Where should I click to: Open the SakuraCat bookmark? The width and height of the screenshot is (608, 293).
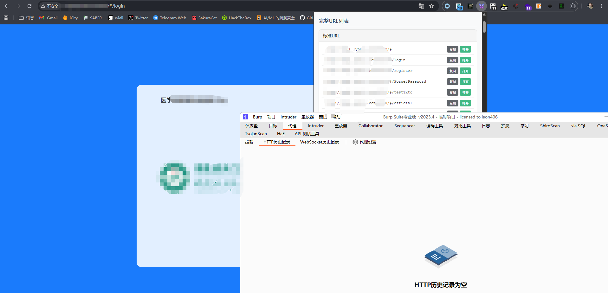(x=204, y=18)
